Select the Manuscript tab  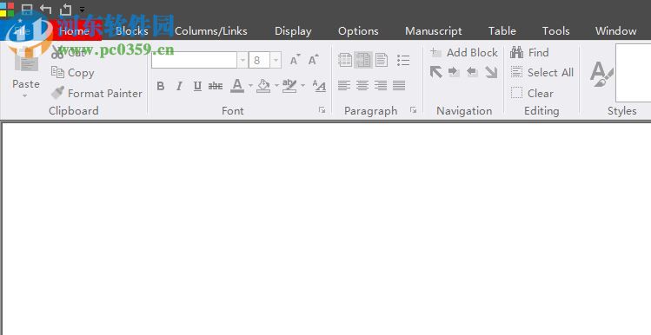pos(434,31)
